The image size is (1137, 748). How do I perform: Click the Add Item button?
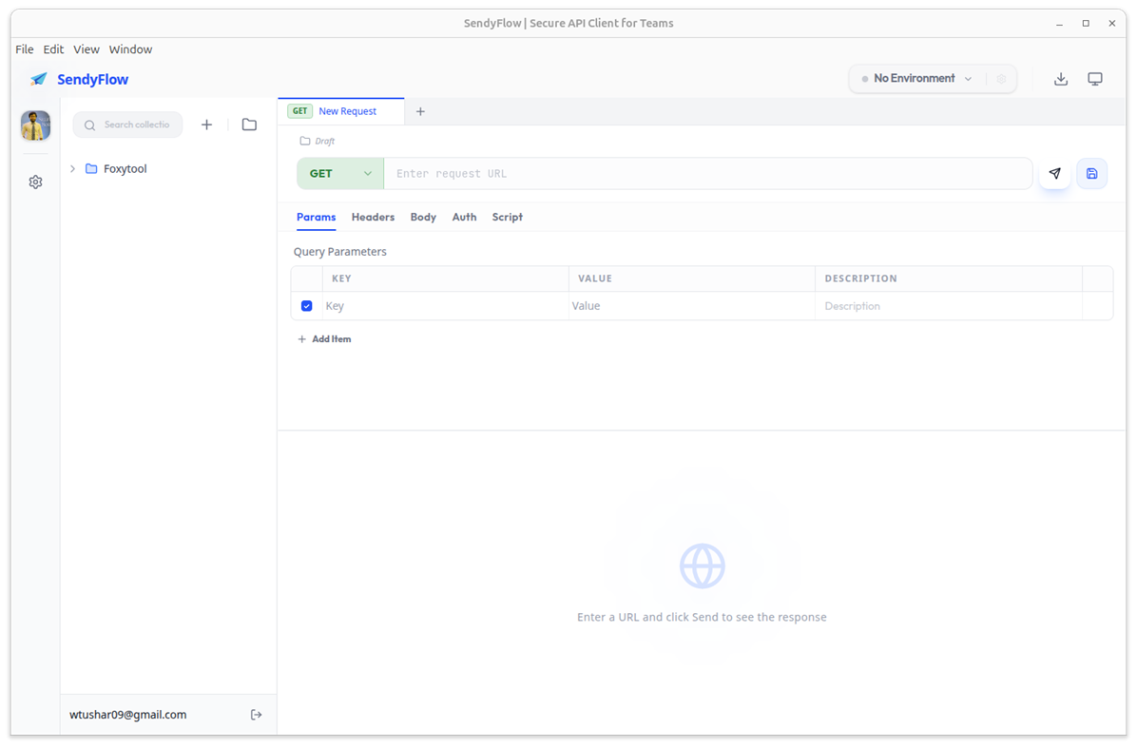pos(324,339)
